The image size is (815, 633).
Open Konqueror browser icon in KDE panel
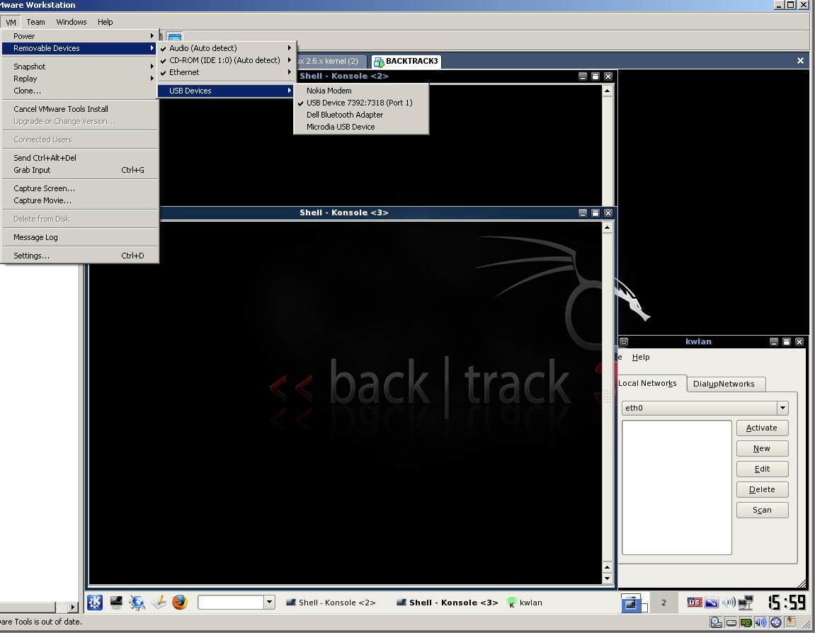tap(137, 603)
